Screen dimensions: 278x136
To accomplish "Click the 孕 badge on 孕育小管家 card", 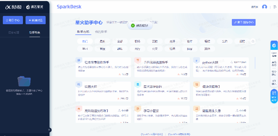I will [x=138, y=109].
